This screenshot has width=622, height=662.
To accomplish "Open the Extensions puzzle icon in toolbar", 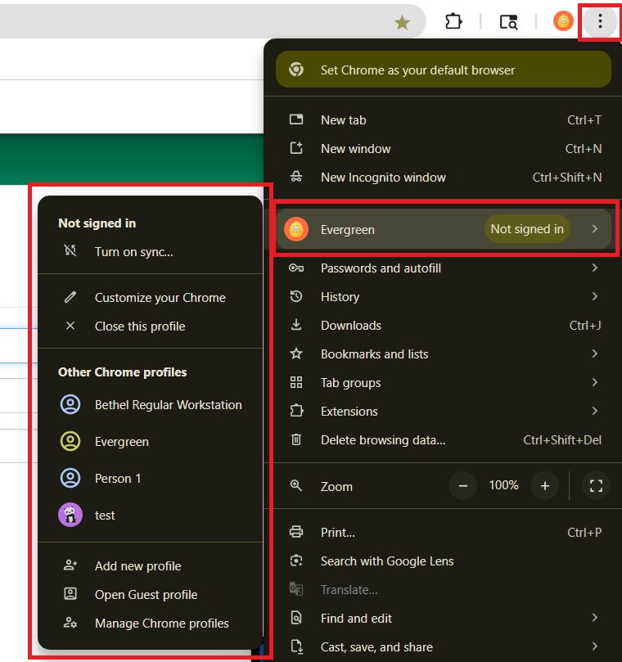I will pyautogui.click(x=453, y=21).
